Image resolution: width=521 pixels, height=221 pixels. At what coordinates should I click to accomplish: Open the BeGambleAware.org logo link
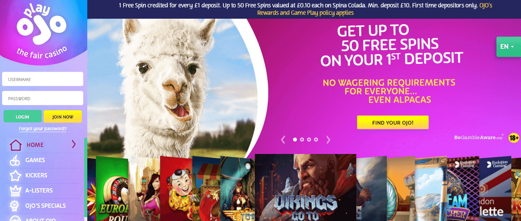point(479,137)
